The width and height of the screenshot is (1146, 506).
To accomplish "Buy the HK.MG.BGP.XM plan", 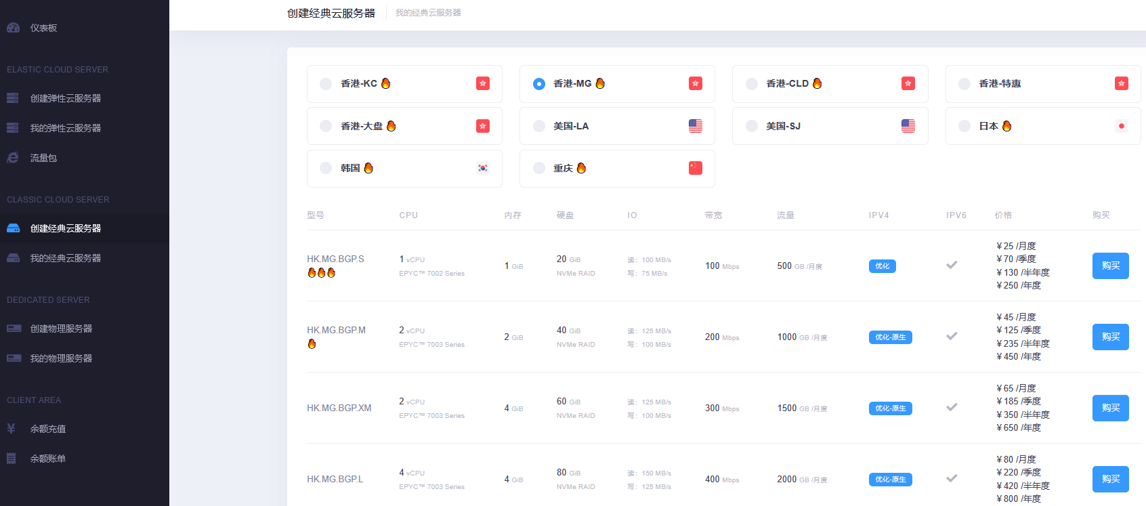I will pyautogui.click(x=1110, y=408).
